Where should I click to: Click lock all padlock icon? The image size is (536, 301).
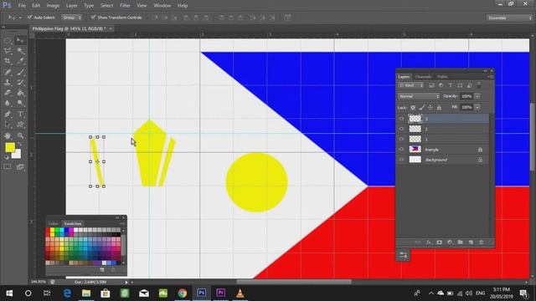439,108
